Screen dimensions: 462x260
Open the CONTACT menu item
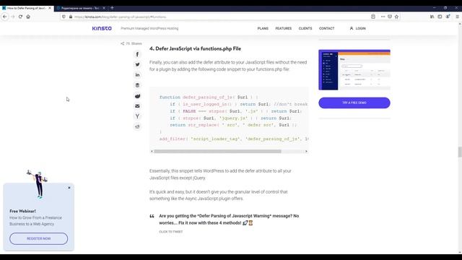pyautogui.click(x=327, y=29)
